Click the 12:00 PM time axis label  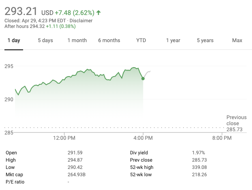[64, 138]
